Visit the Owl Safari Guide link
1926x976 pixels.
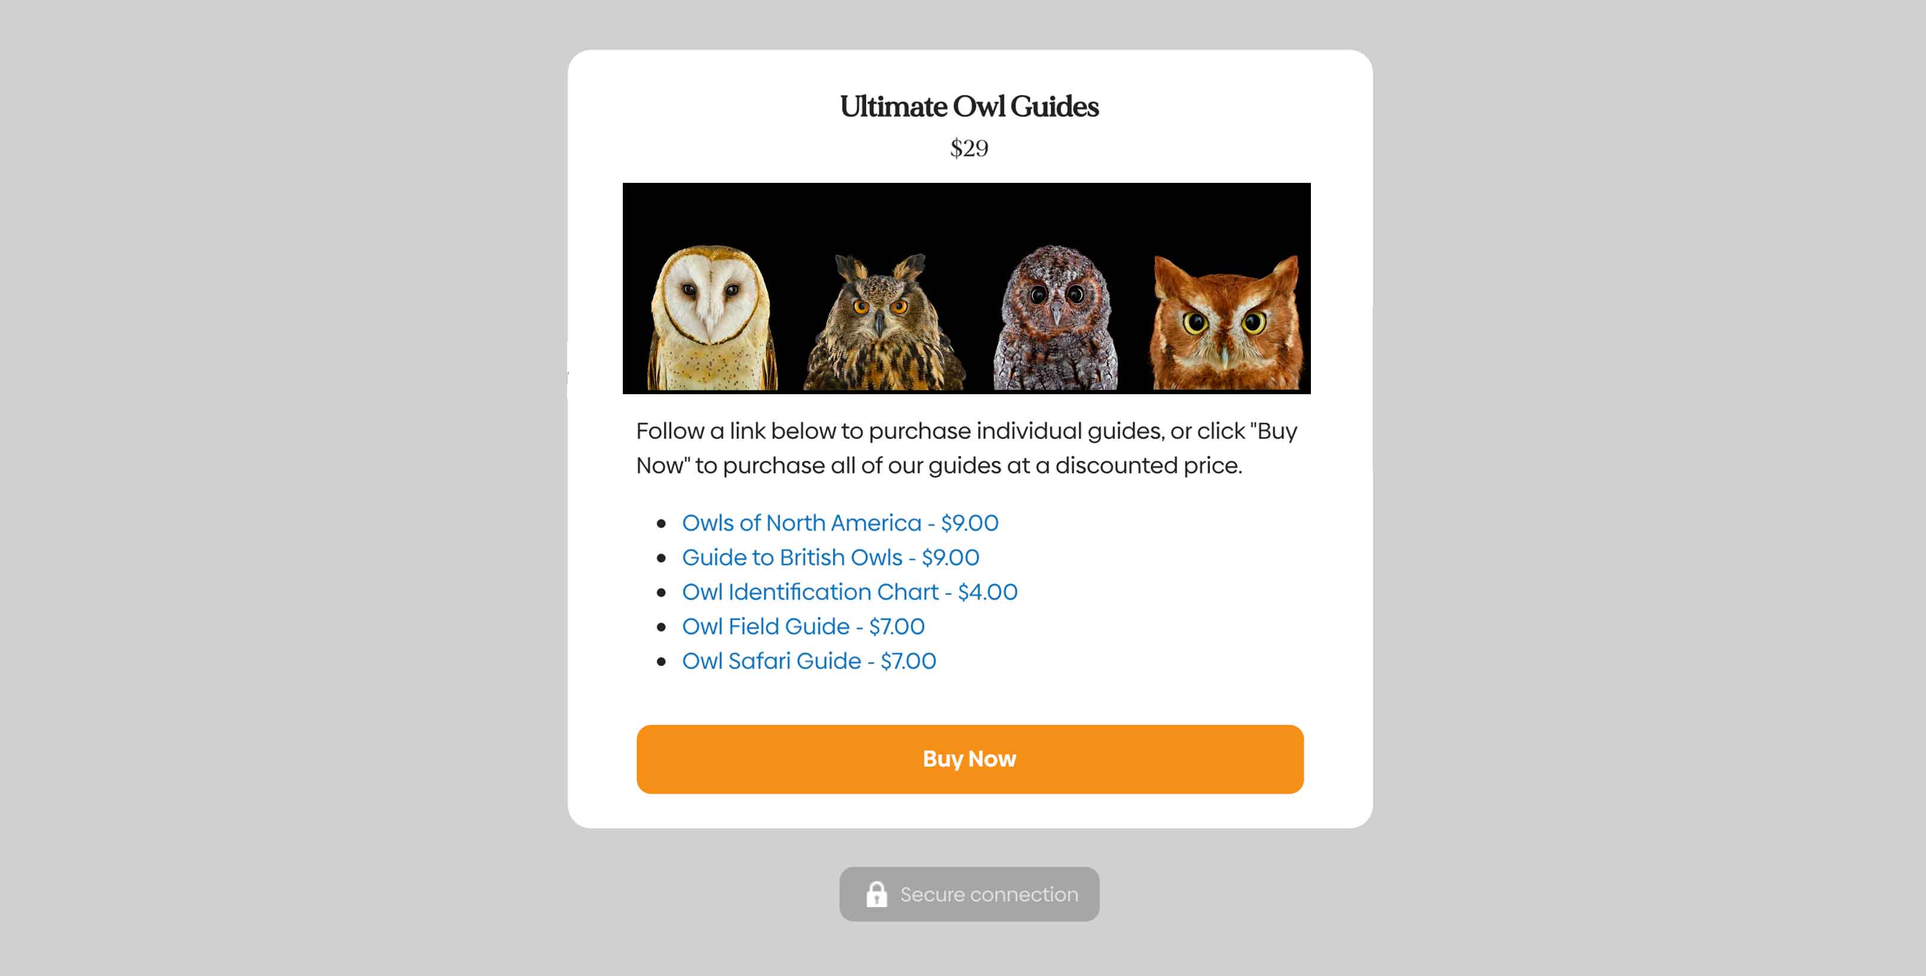pos(808,660)
